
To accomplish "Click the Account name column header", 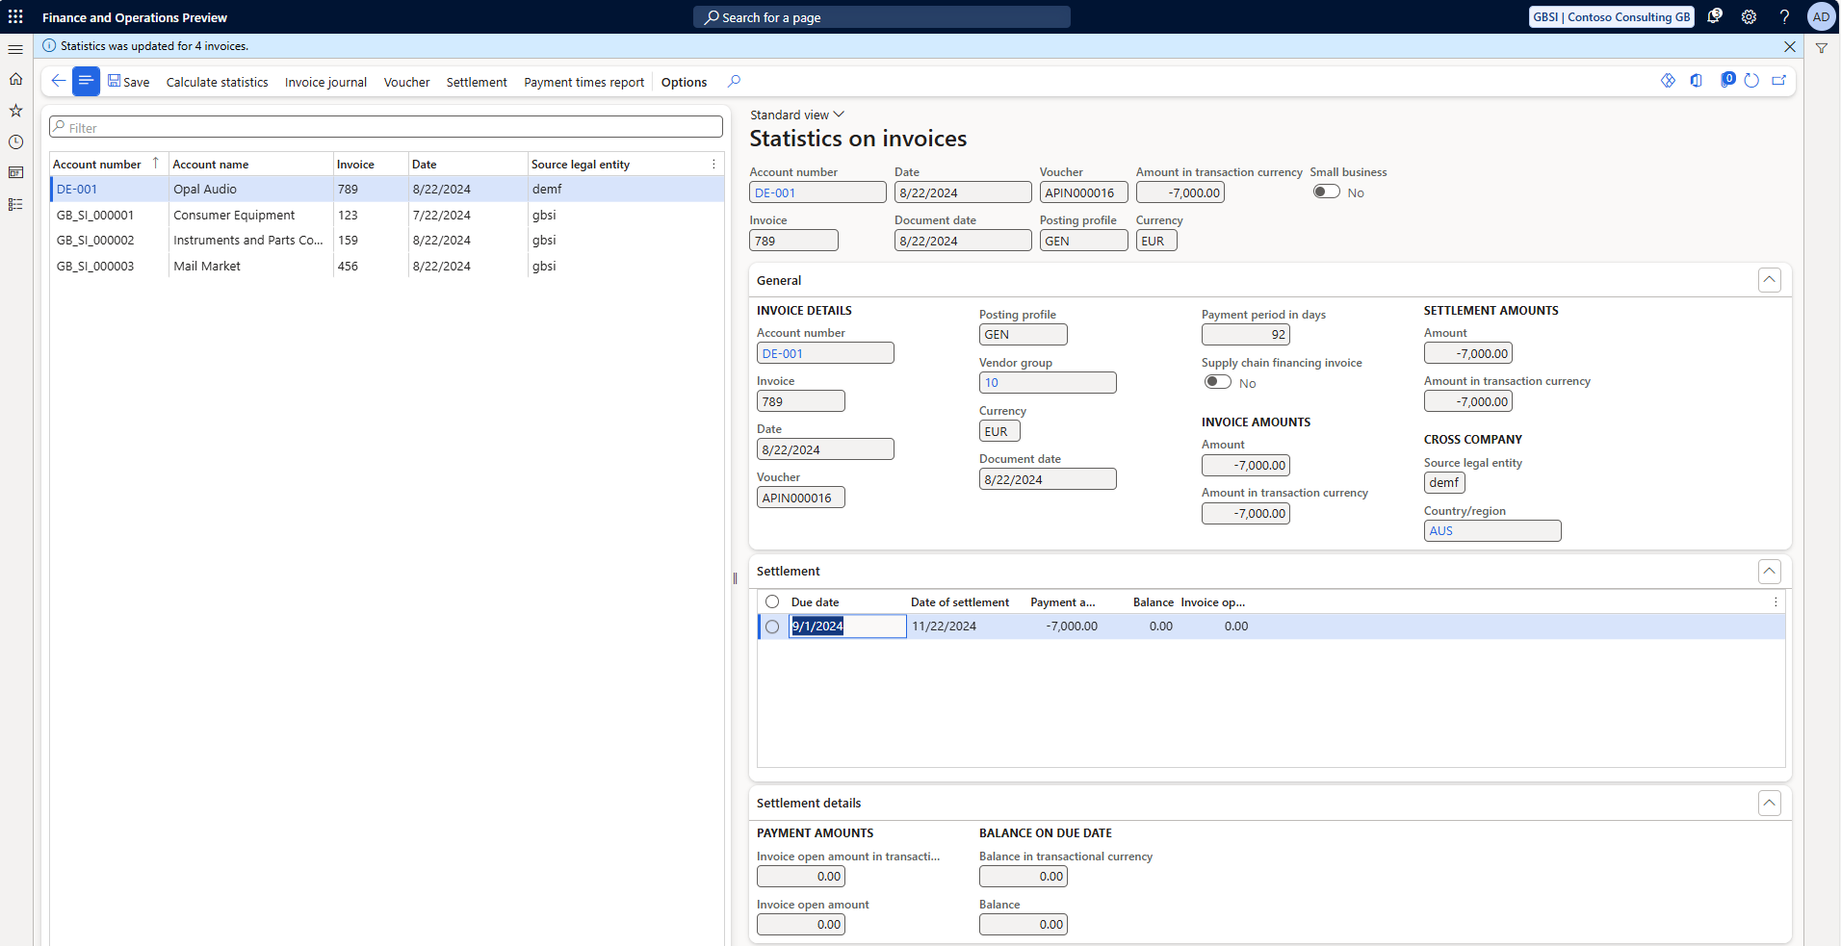I will click(210, 165).
